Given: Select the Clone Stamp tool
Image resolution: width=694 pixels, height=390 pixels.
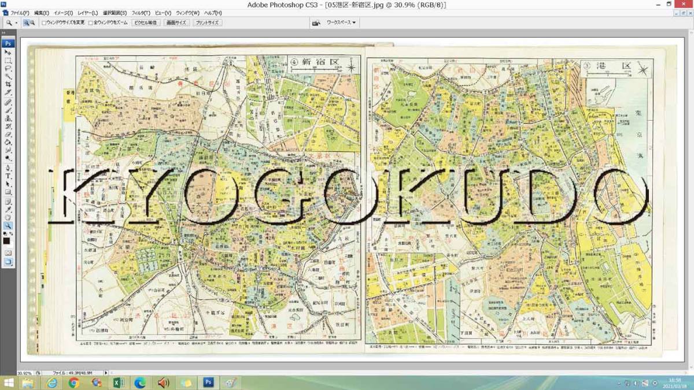Looking at the screenshot, I should pyautogui.click(x=8, y=118).
